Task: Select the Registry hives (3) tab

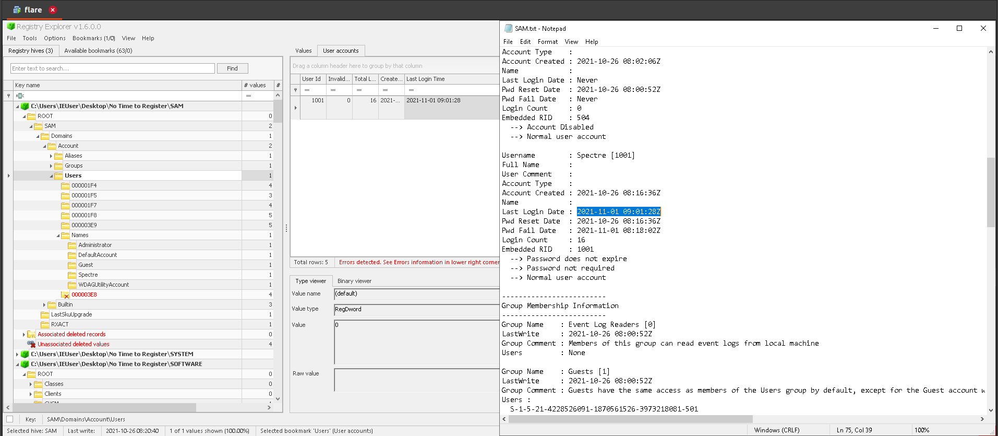Action: point(30,51)
